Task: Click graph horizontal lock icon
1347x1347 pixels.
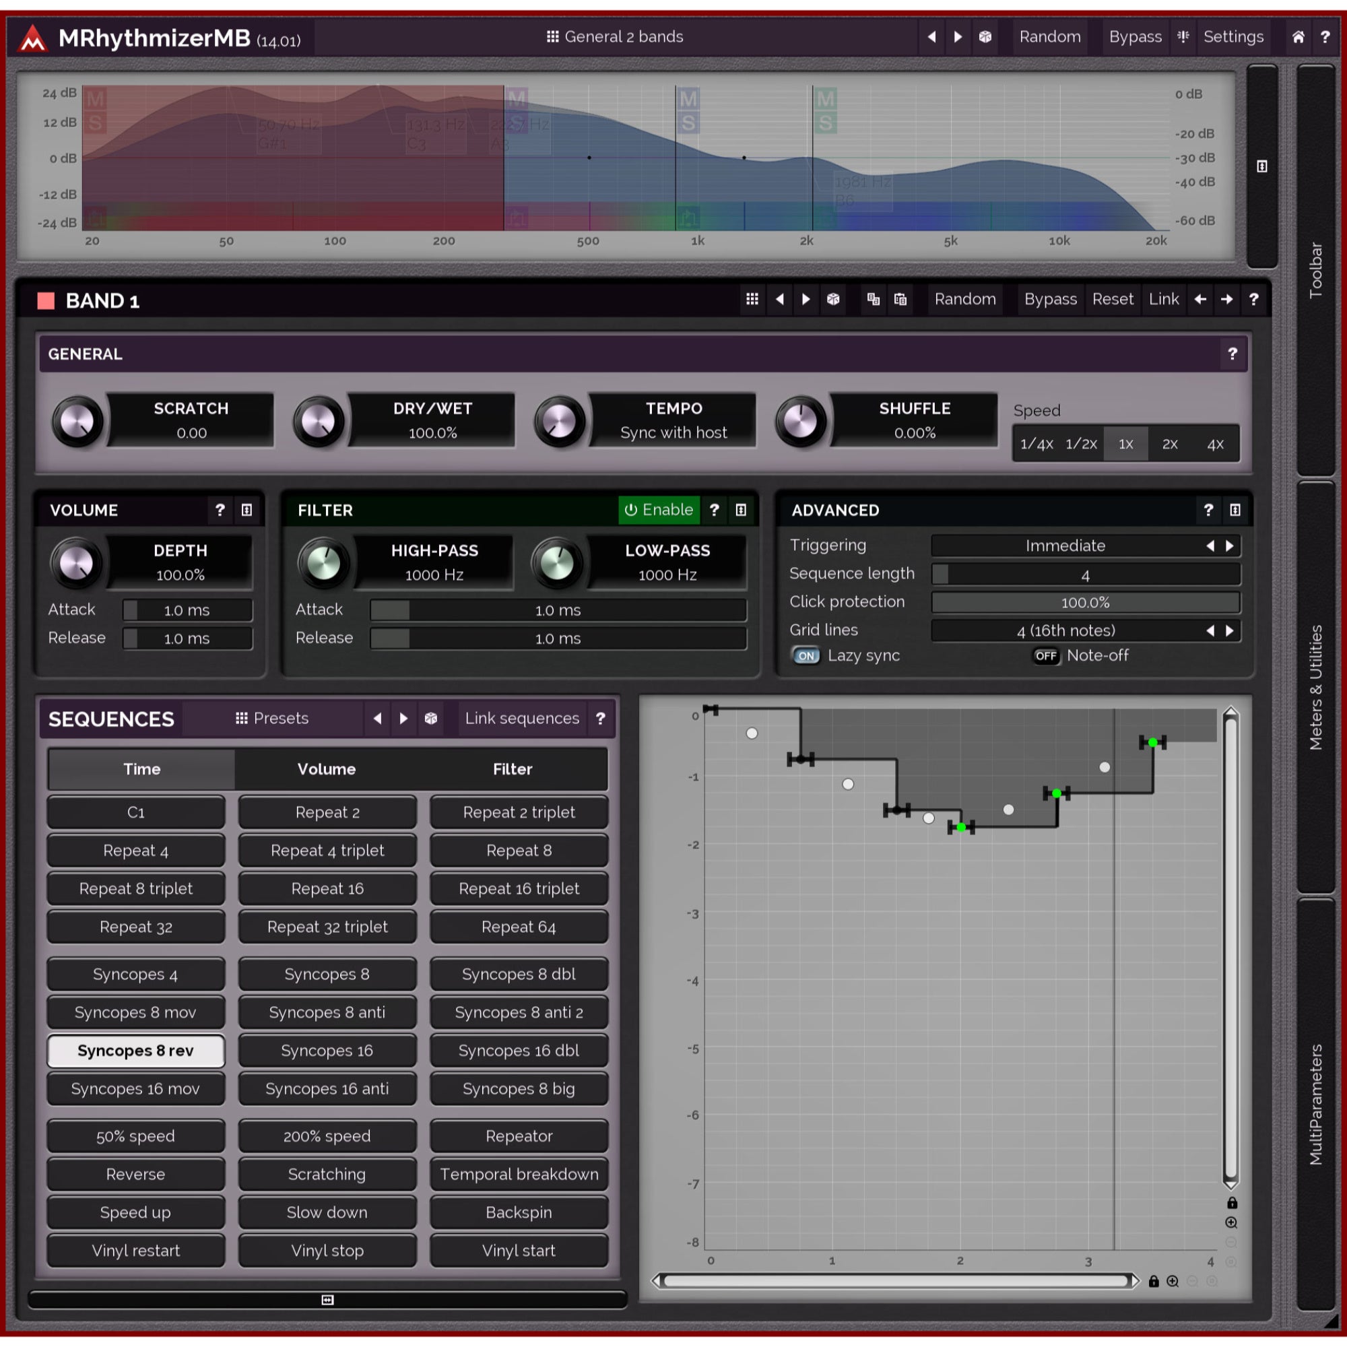Action: [1153, 1281]
